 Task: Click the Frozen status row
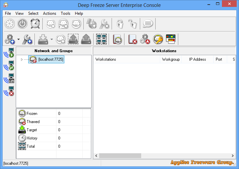(x=54, y=114)
